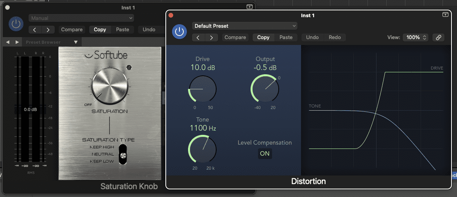Click the LED indicator on Softube panel
457x197 pixels.
(x=129, y=67)
